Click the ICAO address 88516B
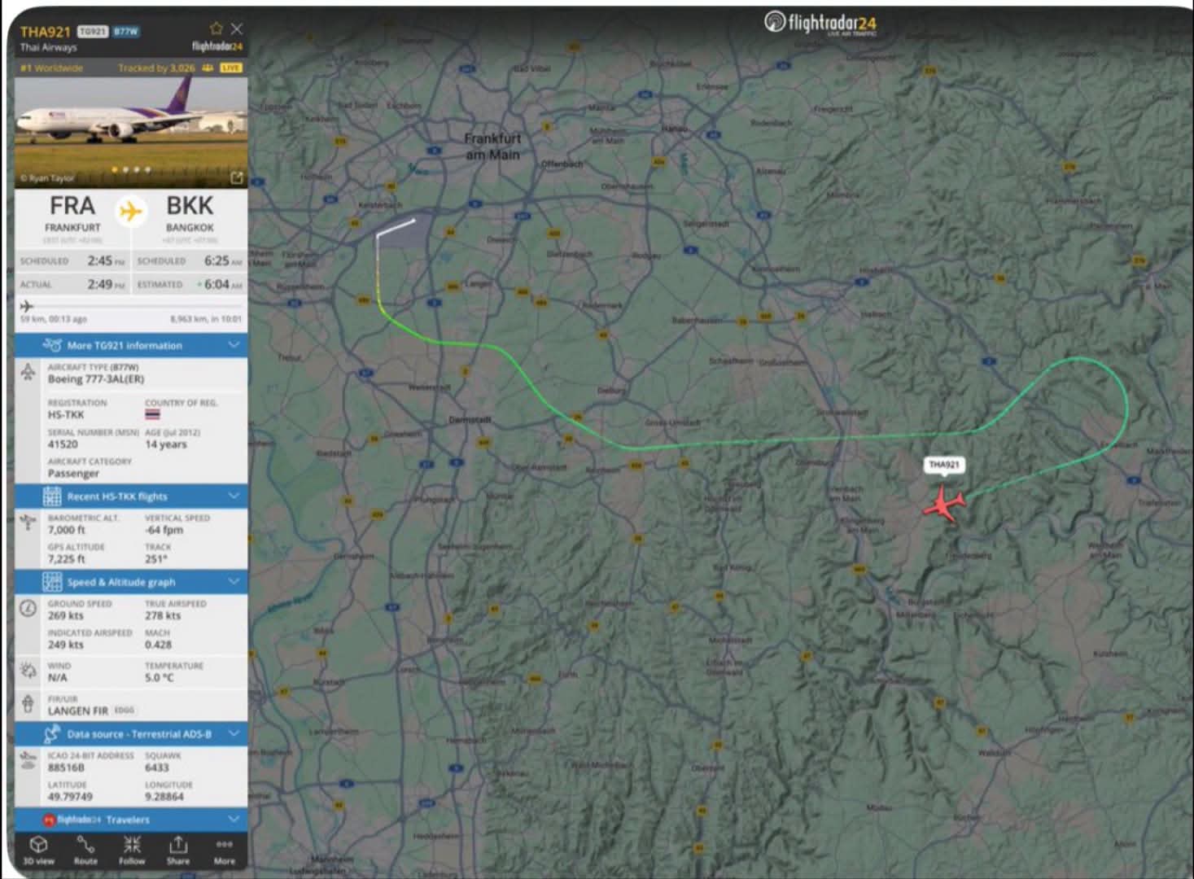This screenshot has height=879, width=1194. (66, 767)
